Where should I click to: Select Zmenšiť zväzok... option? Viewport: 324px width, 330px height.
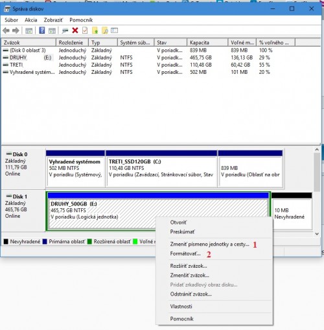[x=190, y=276]
